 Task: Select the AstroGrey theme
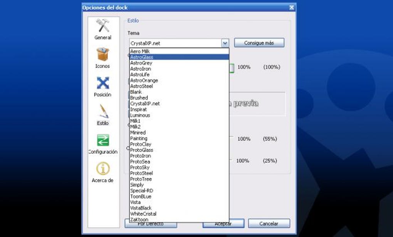(179, 63)
